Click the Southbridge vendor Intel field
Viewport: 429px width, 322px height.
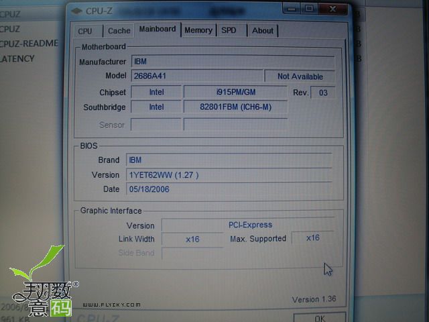[156, 107]
